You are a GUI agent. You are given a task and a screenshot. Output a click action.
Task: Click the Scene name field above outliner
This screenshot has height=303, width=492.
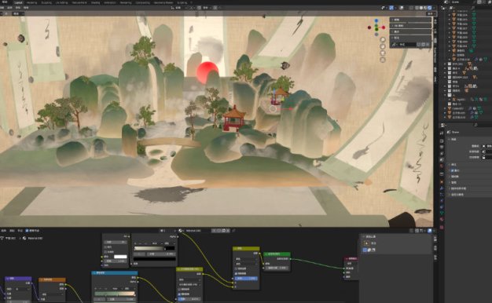tap(463, 2)
